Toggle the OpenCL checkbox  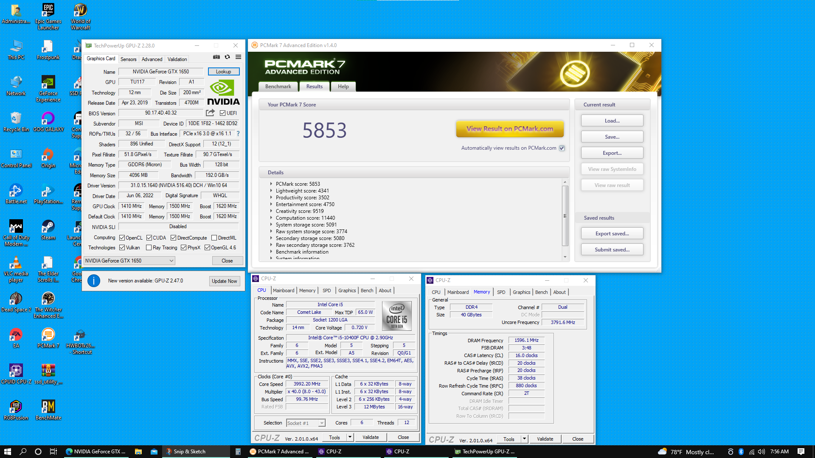[x=122, y=238]
